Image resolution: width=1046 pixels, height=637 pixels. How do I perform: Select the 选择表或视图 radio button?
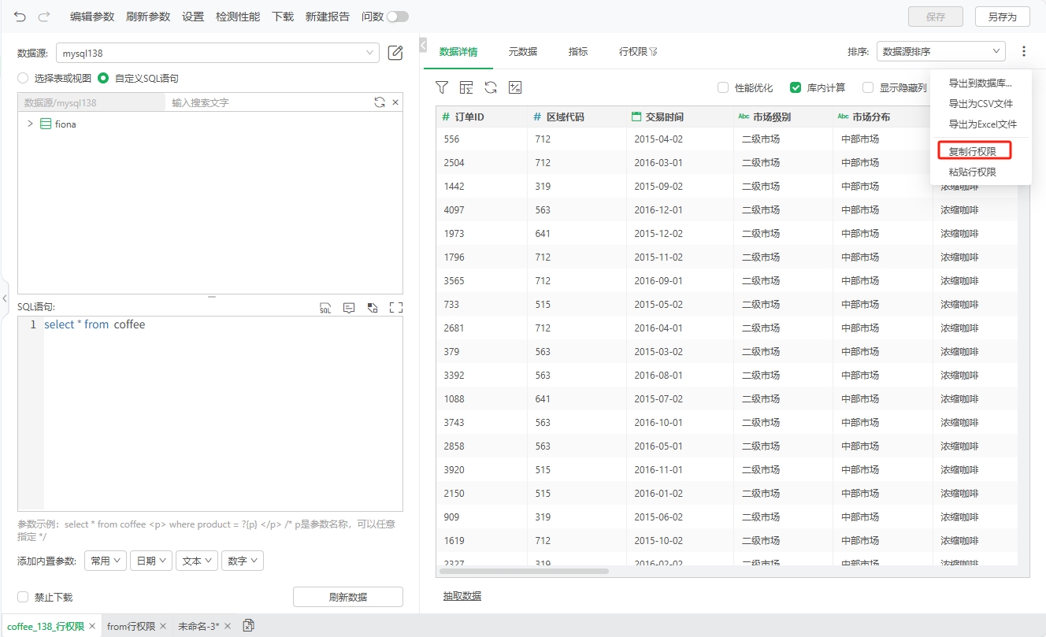[23, 78]
